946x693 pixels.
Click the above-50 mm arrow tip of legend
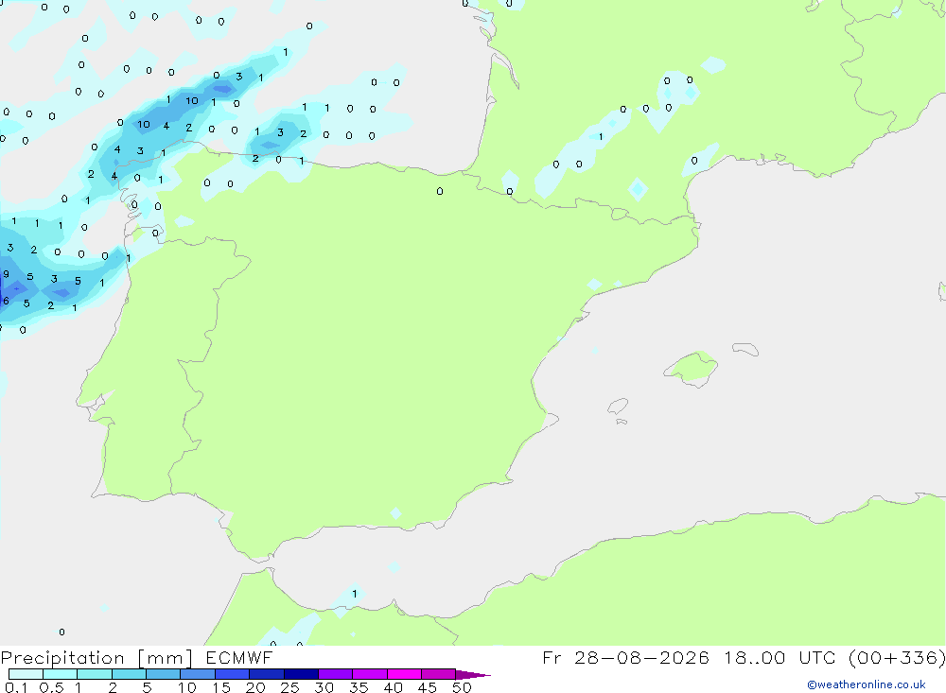click(473, 675)
